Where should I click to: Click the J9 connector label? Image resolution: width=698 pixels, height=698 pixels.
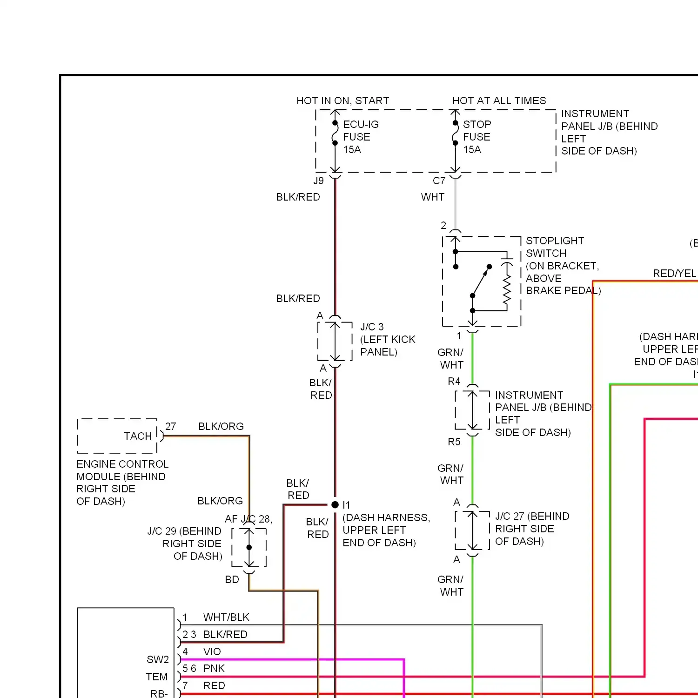pyautogui.click(x=318, y=181)
